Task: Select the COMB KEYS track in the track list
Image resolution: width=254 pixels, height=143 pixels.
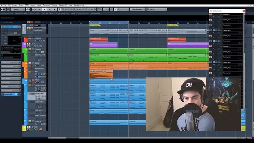Action: pyautogui.click(x=37, y=104)
